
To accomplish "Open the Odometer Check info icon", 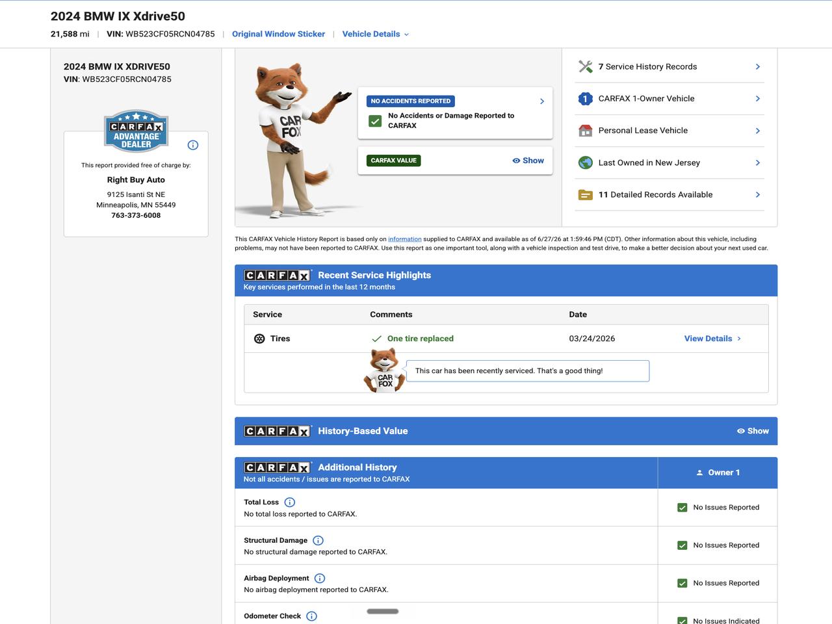I will pos(311,616).
